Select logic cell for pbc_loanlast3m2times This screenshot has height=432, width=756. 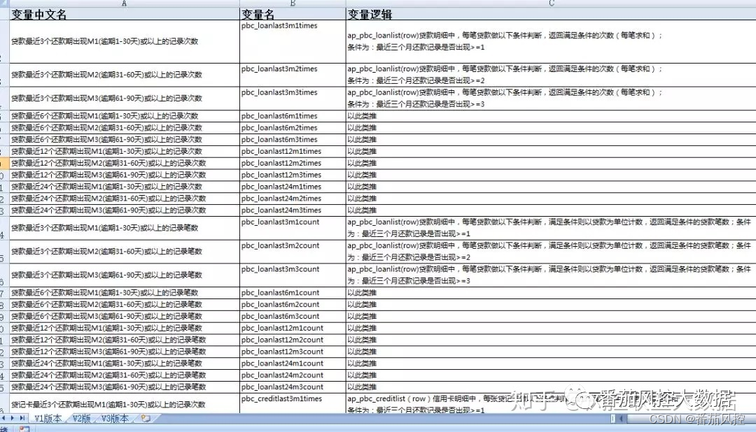tap(551, 75)
